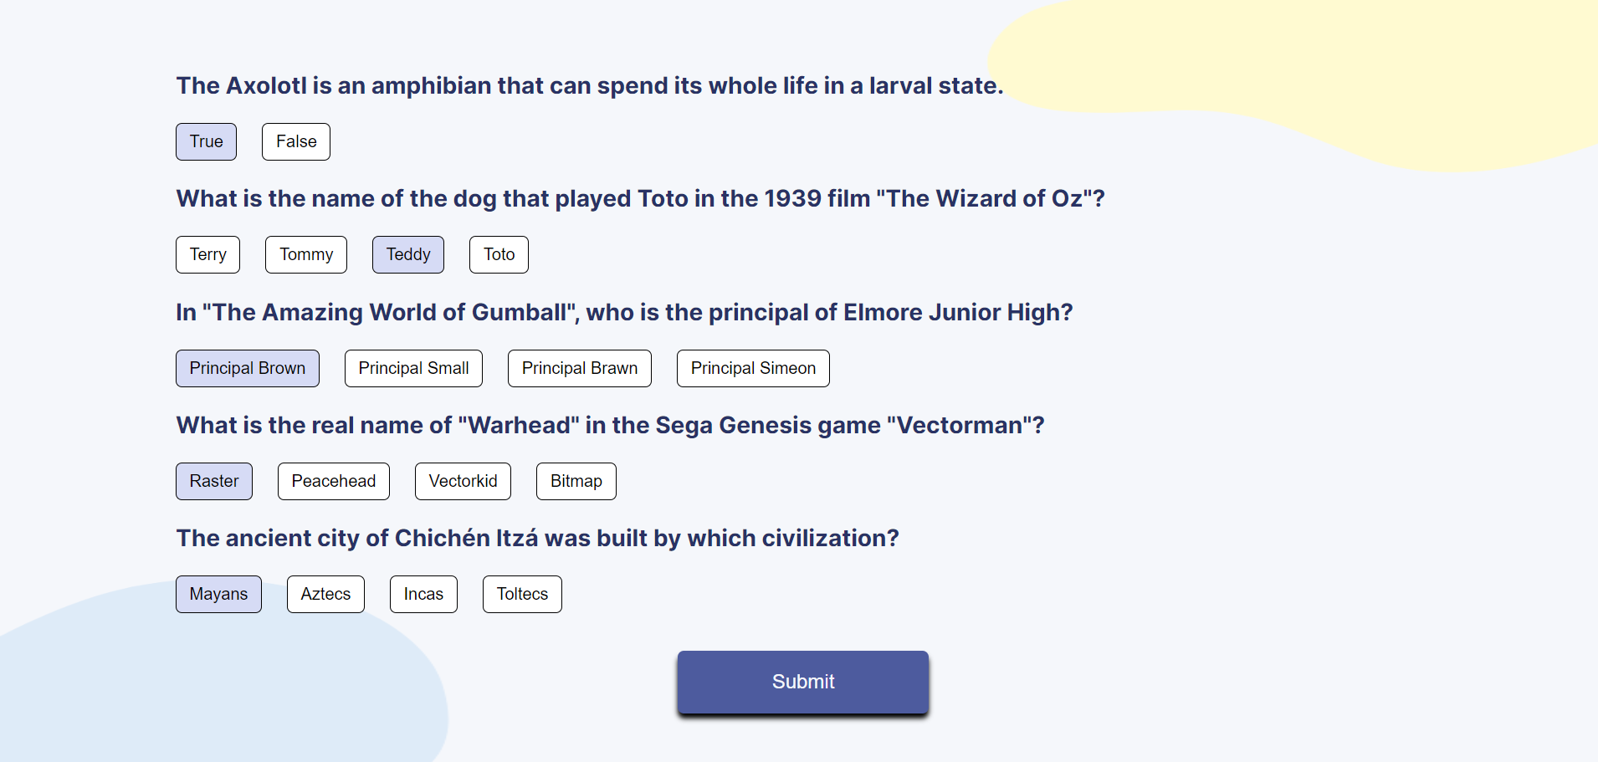Select "Raster" for the Vectorman question
This screenshot has width=1598, height=762.
(213, 481)
